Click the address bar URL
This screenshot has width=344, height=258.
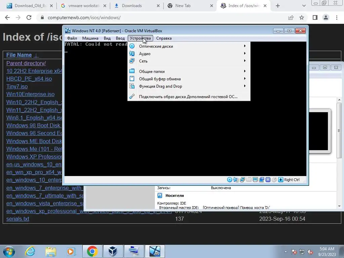coord(84,17)
